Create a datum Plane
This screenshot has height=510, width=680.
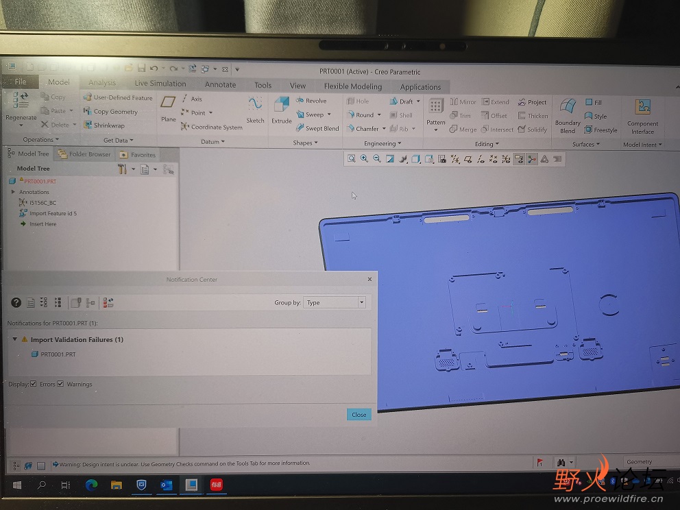(x=168, y=109)
